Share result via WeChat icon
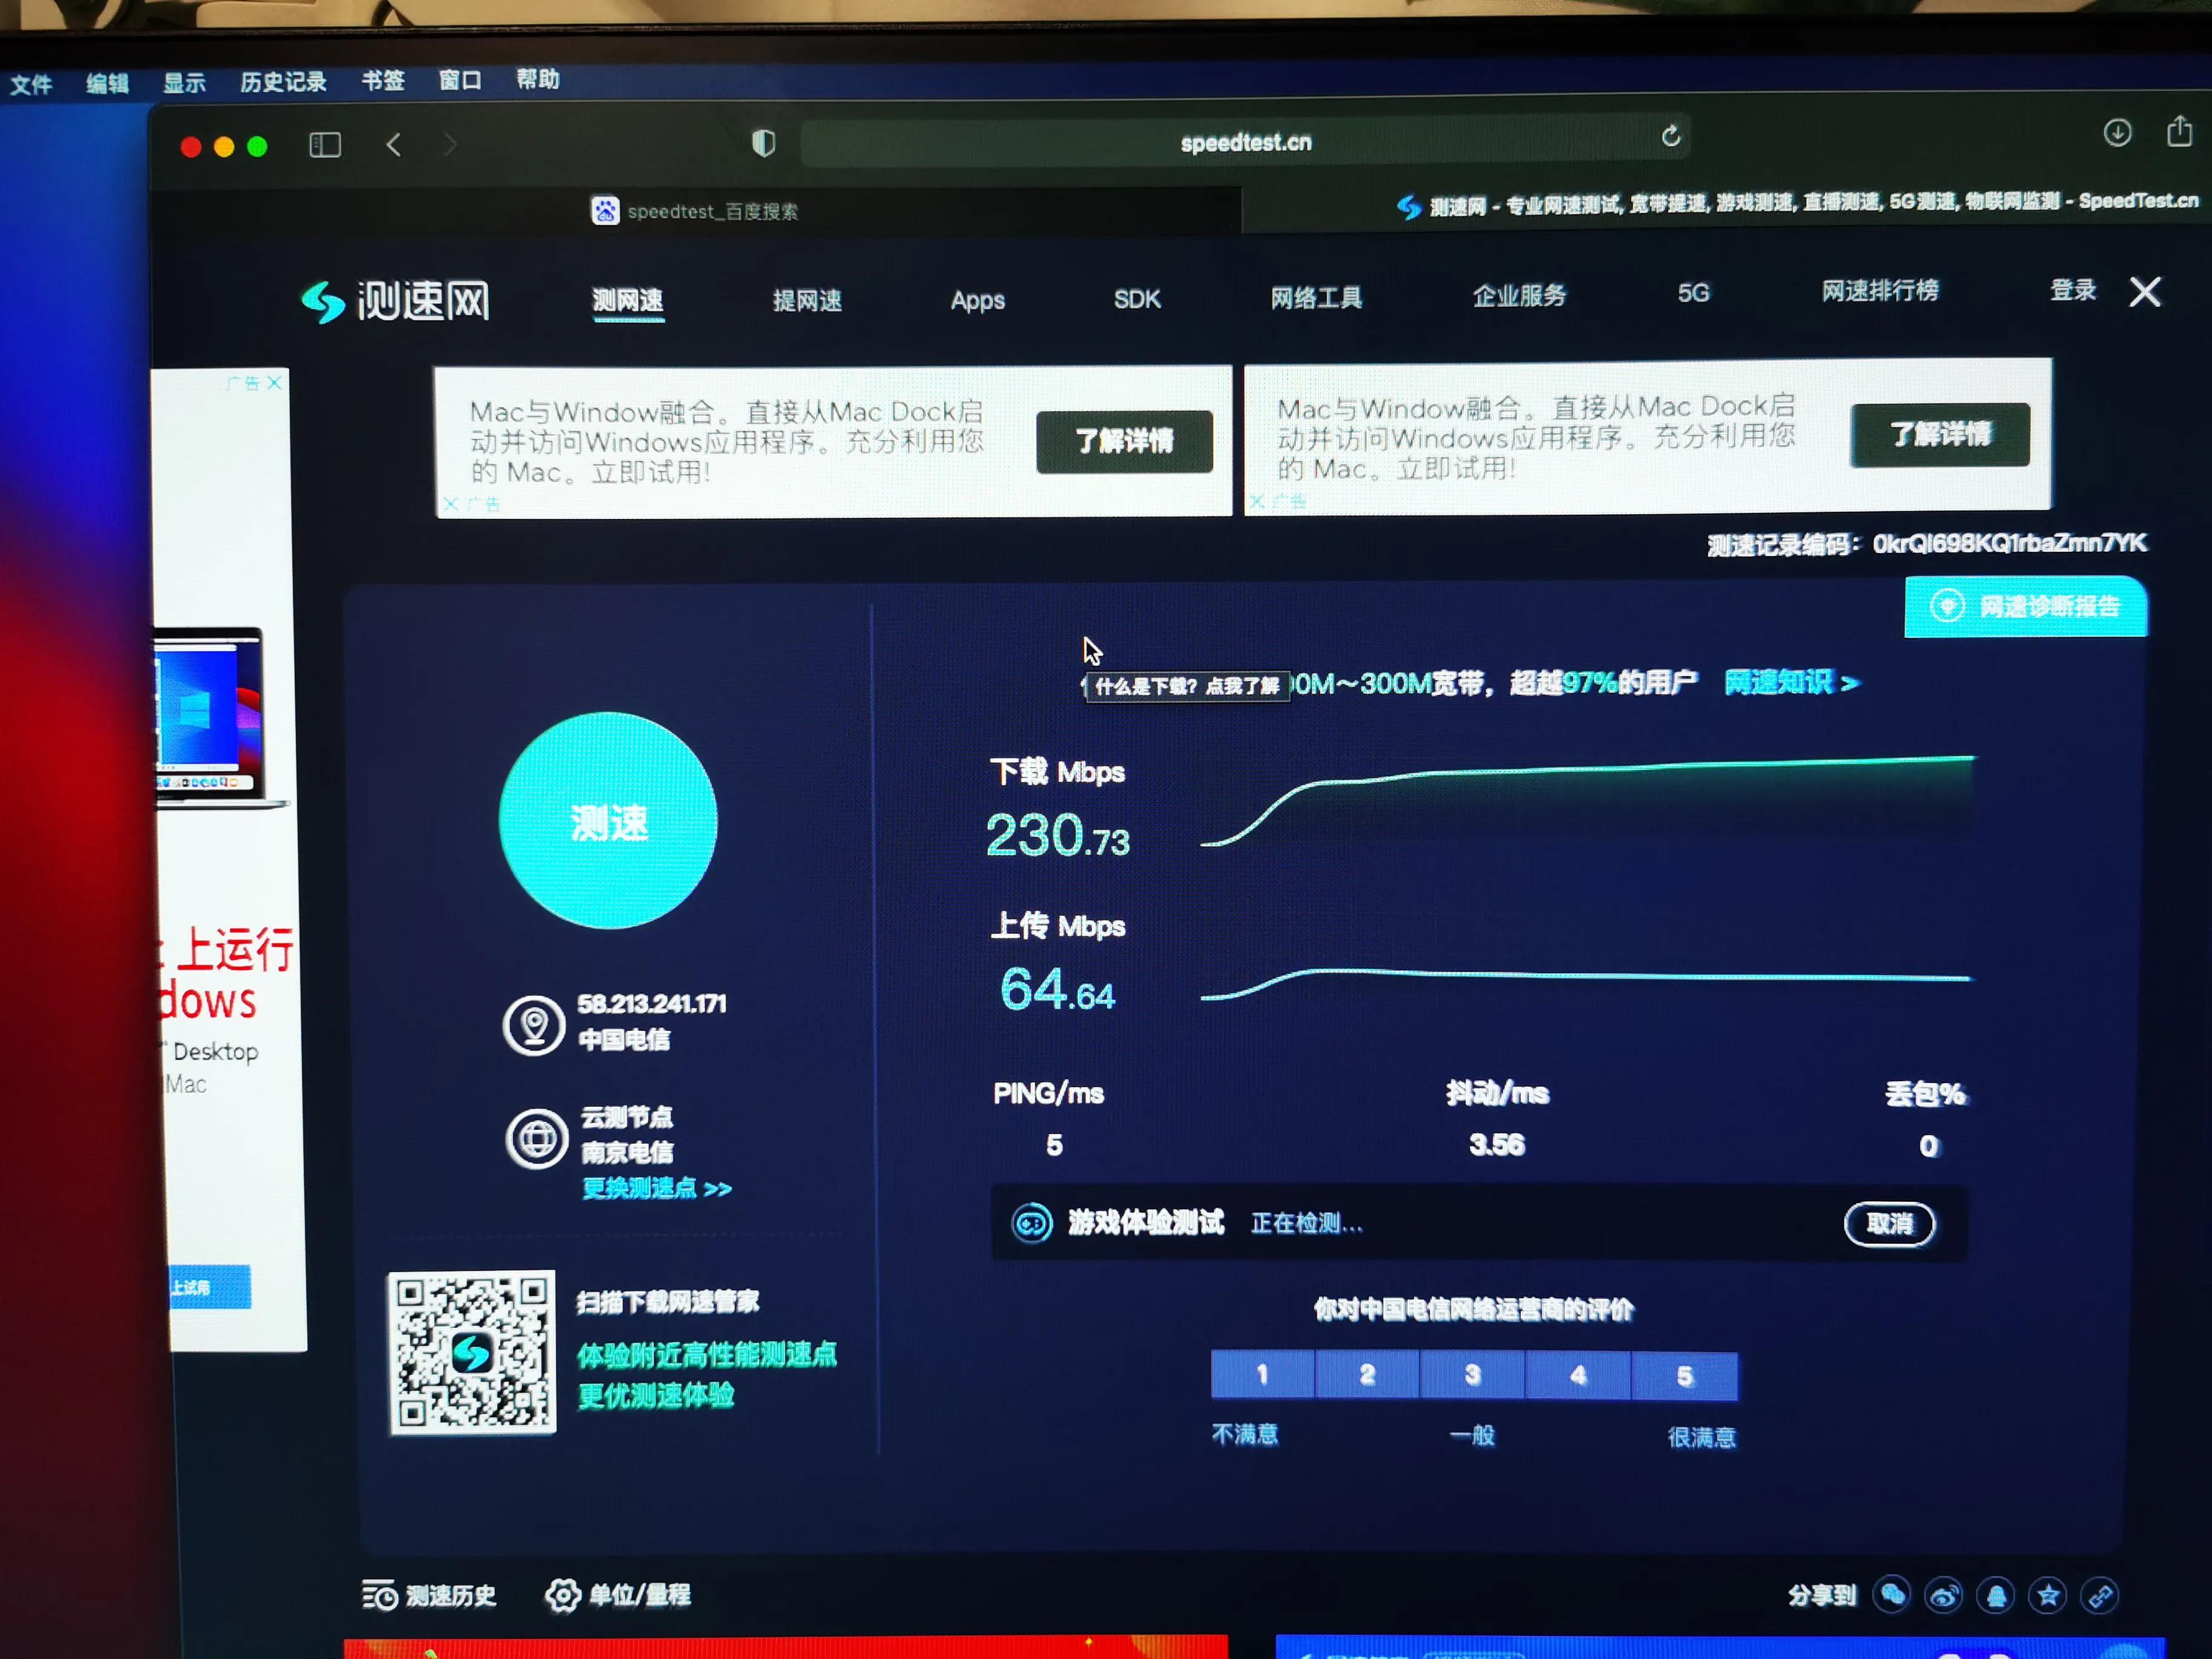The width and height of the screenshot is (2212, 1659). 1892,1594
